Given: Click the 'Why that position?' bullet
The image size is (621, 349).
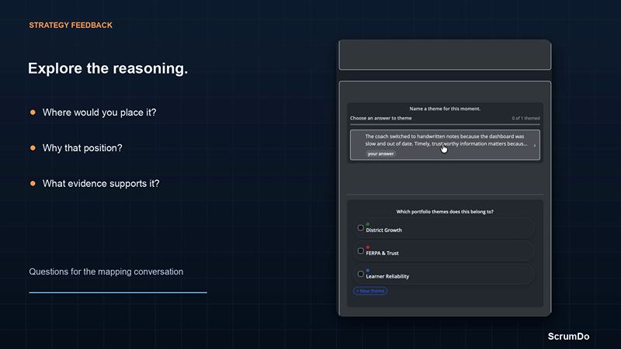Looking at the screenshot, I should point(82,148).
